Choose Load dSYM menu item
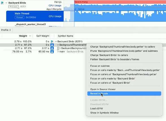 [124, 108]
